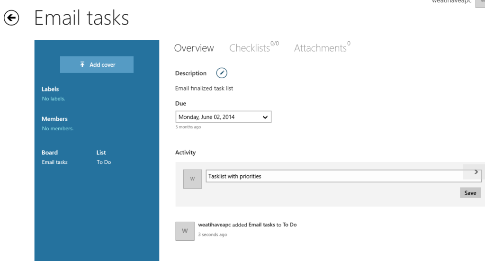The image size is (485, 261).
Task: Click the Due label
Action: click(x=180, y=103)
